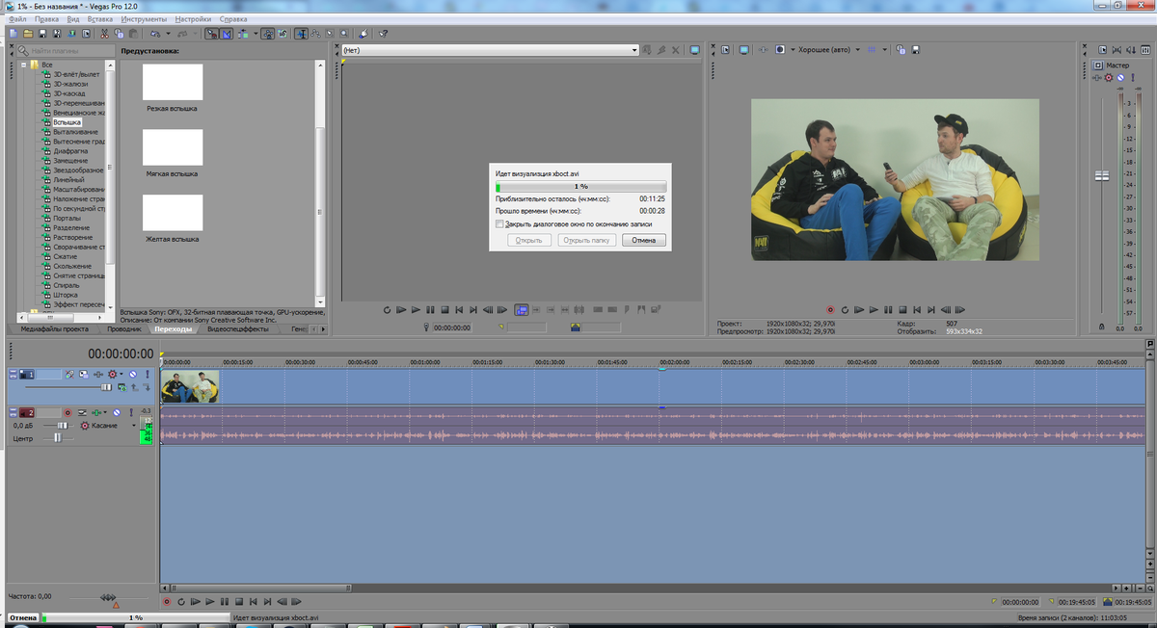Open the project video properties icon in preview
The height and width of the screenshot is (628, 1157).
725,50
